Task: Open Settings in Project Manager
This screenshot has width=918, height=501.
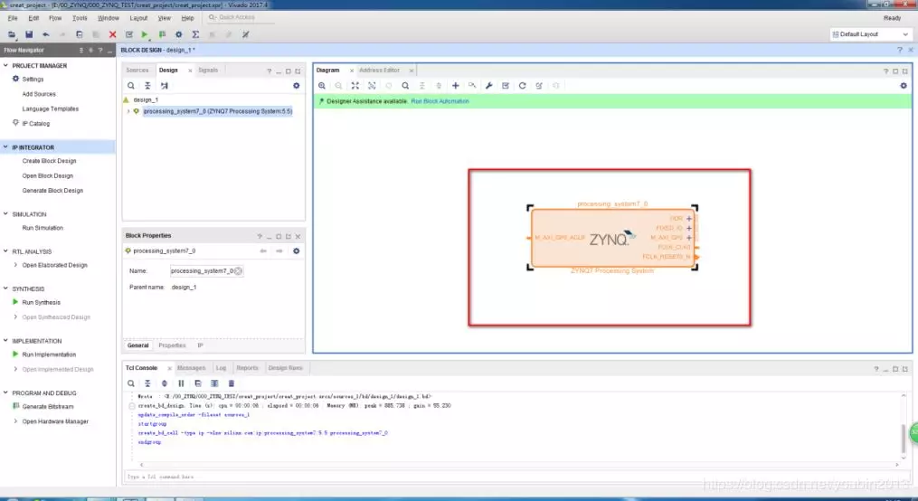Action: [x=33, y=79]
